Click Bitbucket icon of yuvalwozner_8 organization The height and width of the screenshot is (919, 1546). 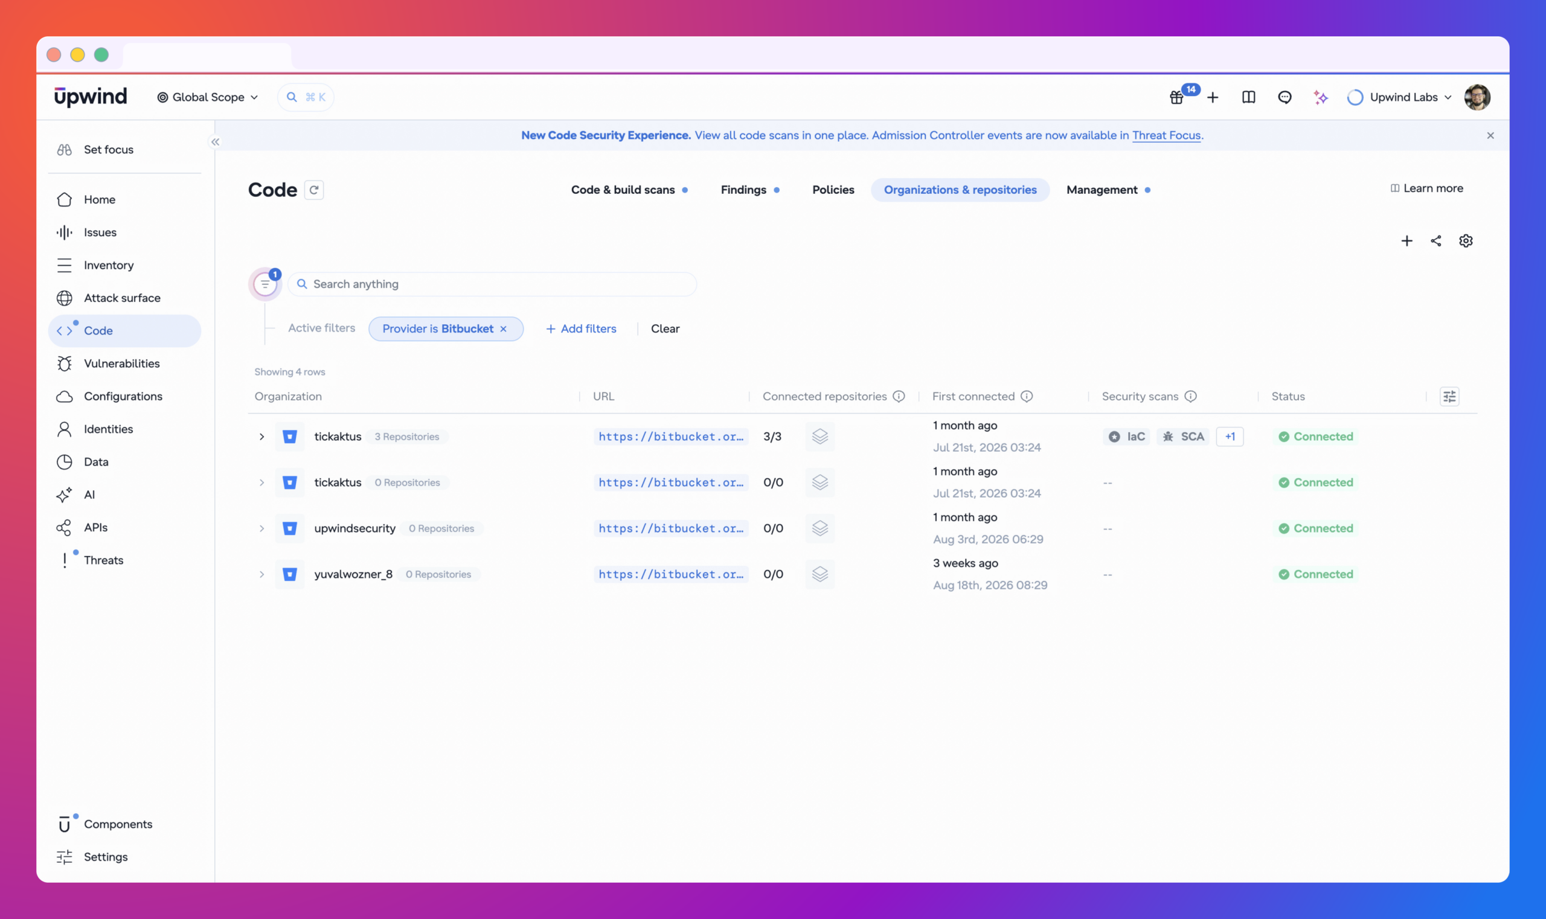(x=289, y=574)
